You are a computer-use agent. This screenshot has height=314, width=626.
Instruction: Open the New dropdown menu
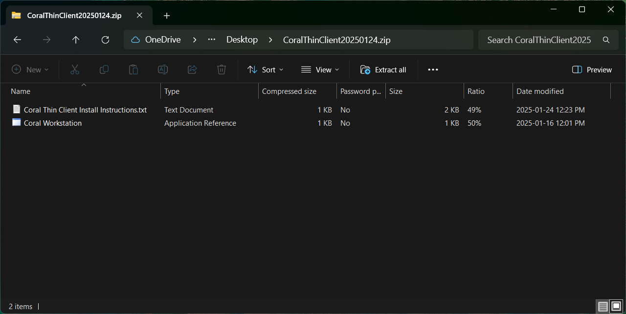pos(30,70)
